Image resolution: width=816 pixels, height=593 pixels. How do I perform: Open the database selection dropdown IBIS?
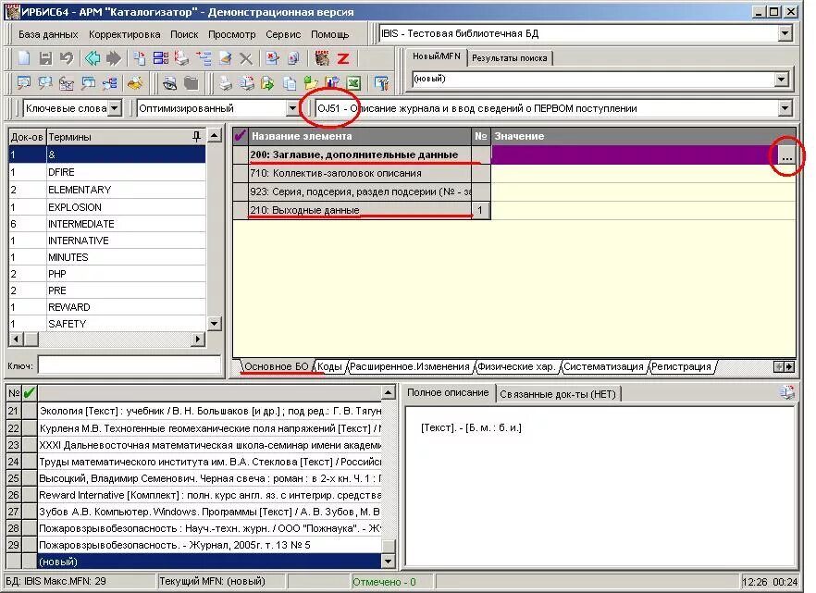tap(785, 34)
